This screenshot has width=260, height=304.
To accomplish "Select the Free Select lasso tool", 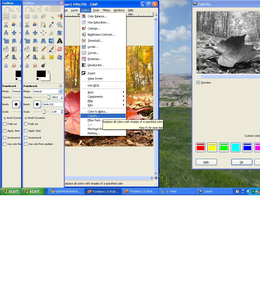I will tap(43, 17).
